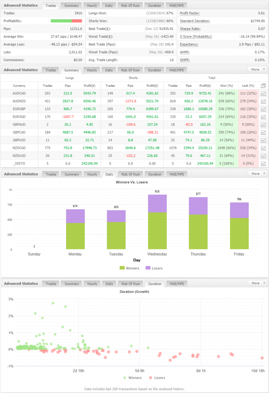269x393 pixels.
Task: Click the green-red Profitability bar
Action: [x=66, y=21]
